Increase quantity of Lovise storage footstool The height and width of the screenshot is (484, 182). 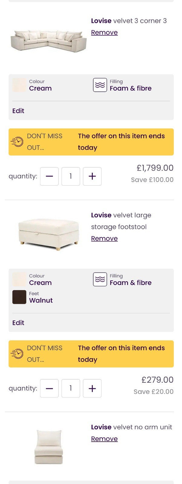pos(92,388)
